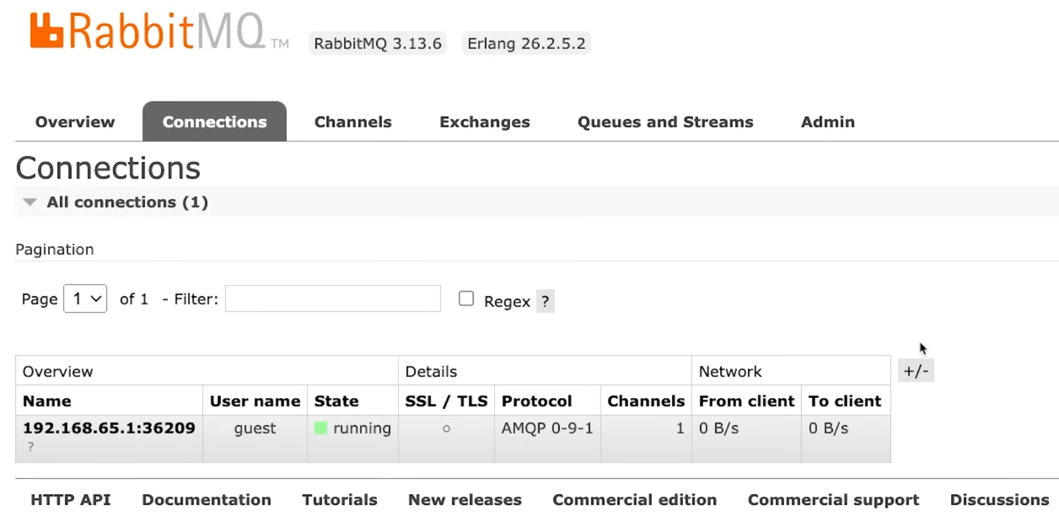This screenshot has height=522, width=1059.
Task: Open the Discussions link
Action: pyautogui.click(x=1000, y=500)
